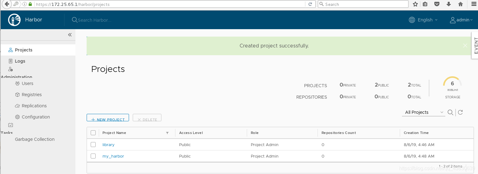This screenshot has height=174, width=478.
Task: Sort by Repositories Count column header
Action: click(x=339, y=133)
